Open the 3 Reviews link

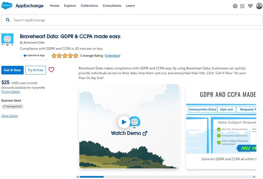(112, 56)
